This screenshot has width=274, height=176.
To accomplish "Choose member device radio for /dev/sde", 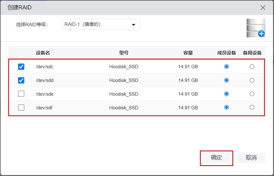I will pos(226,94).
